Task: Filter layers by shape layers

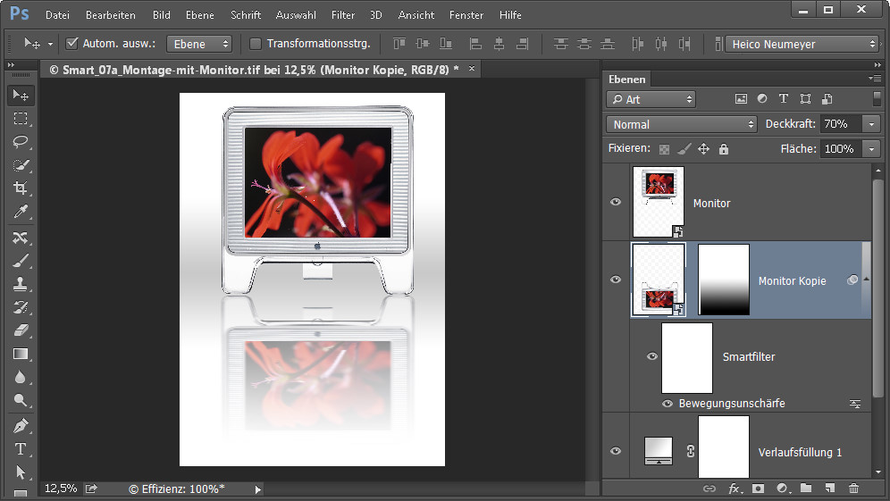Action: (805, 99)
